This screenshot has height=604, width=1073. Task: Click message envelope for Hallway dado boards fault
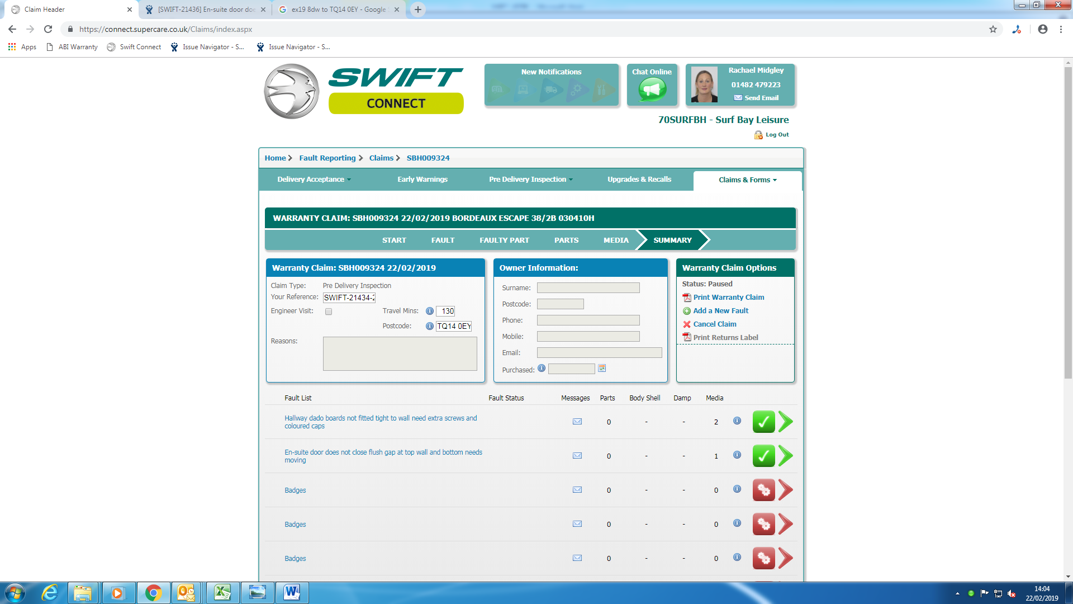pos(577,422)
